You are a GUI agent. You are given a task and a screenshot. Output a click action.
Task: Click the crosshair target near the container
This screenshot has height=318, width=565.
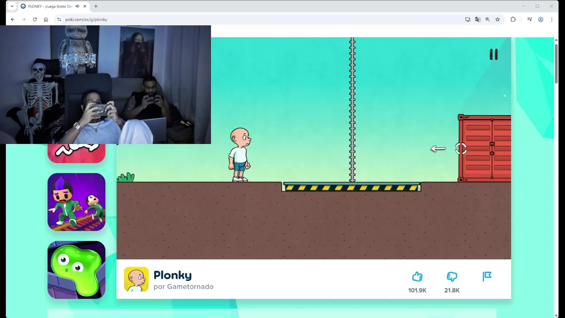click(461, 149)
